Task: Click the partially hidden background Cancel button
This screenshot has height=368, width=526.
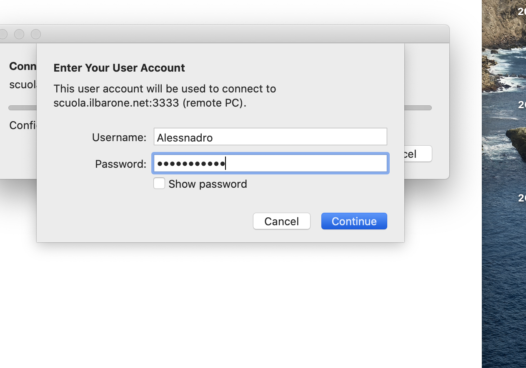Action: click(x=418, y=154)
